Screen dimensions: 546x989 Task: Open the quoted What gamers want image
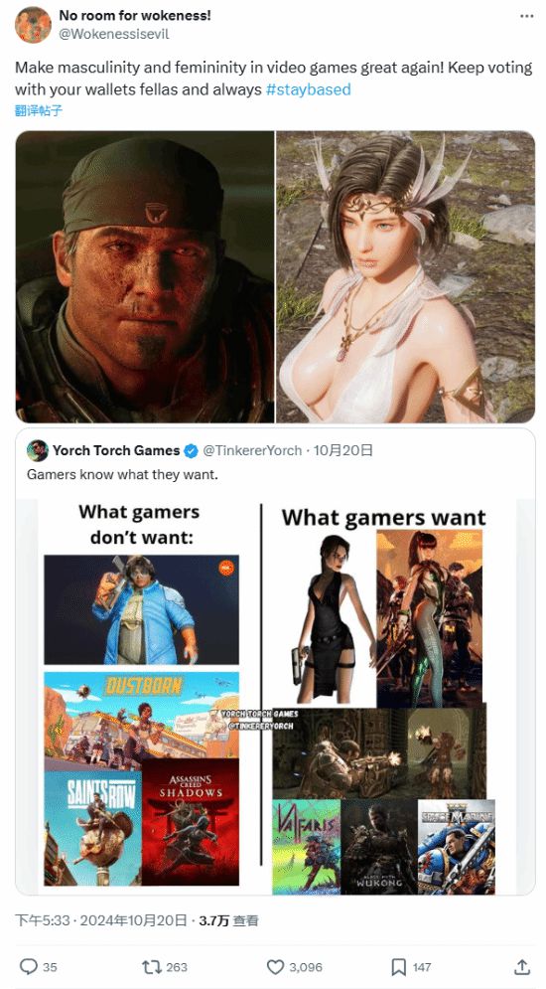(x=275, y=697)
